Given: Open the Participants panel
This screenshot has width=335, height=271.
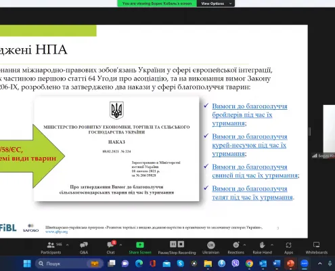Looking at the screenshot, I should pyautogui.click(x=51, y=248).
